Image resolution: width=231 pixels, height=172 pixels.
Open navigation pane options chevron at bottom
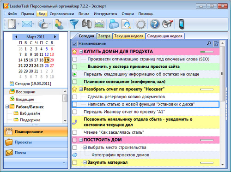tap(64, 163)
